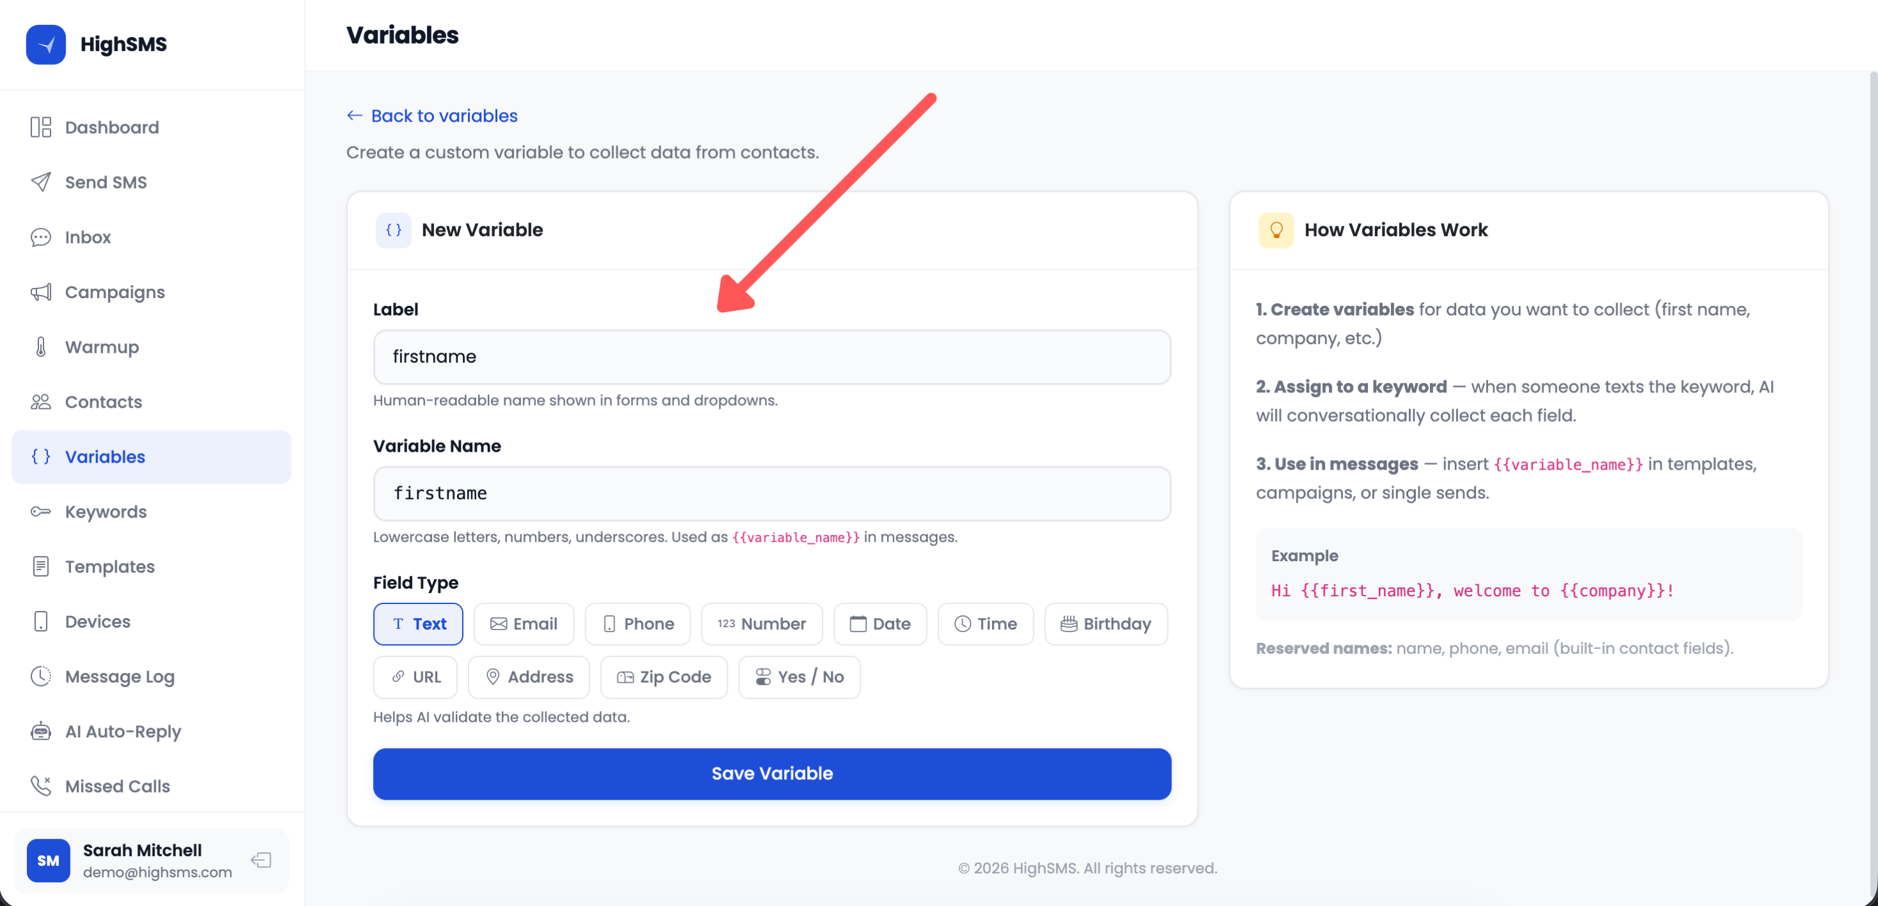1878x906 pixels.
Task: Focus the Variable Name text field
Action: coord(771,493)
